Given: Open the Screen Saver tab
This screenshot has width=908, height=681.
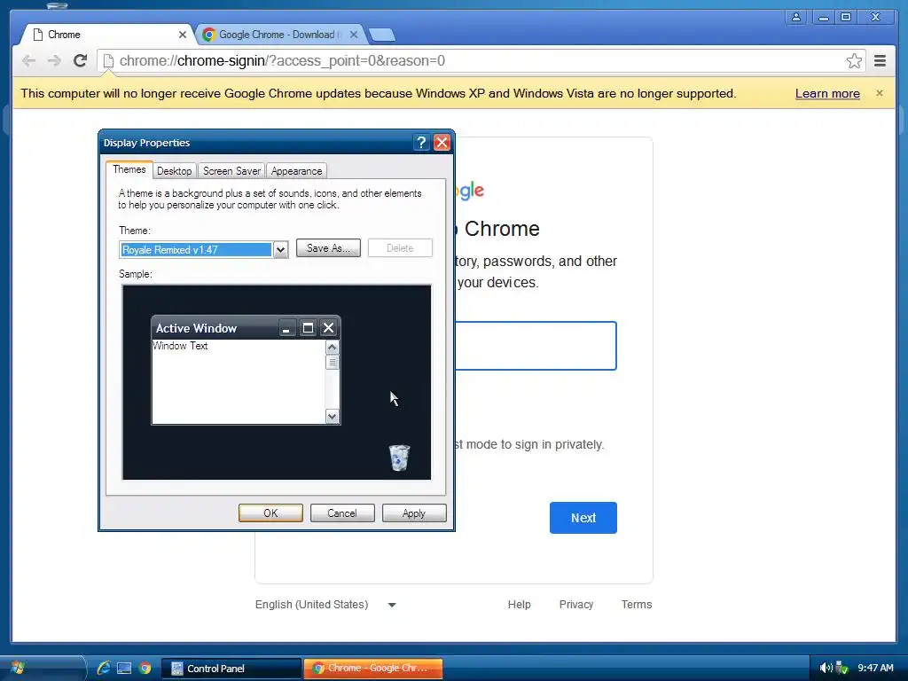Looking at the screenshot, I should pyautogui.click(x=231, y=171).
